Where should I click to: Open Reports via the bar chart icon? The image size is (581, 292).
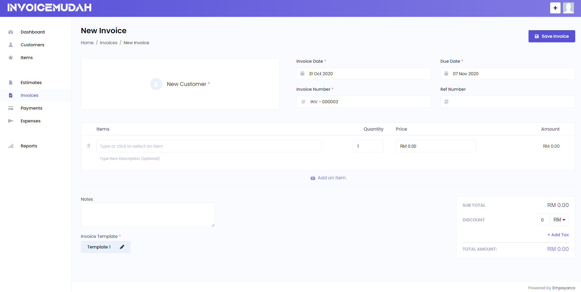[11, 146]
